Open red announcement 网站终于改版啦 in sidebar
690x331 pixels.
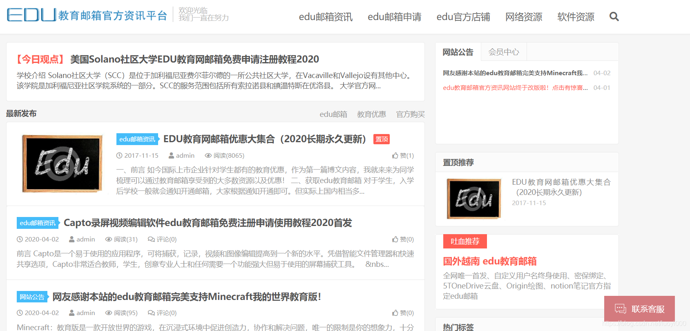coord(515,88)
